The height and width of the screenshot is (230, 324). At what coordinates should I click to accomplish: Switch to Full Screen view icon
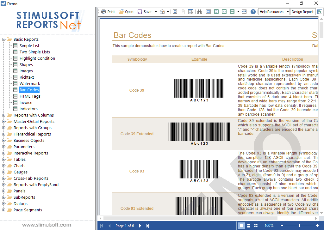click(x=208, y=12)
